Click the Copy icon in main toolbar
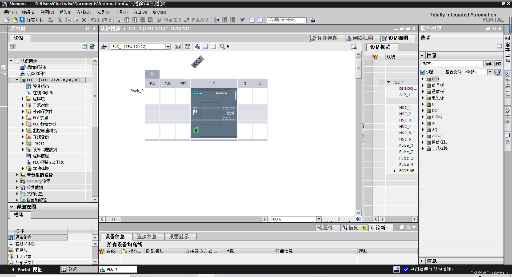Screen dimensions: 512x277 pyautogui.click(x=68, y=20)
